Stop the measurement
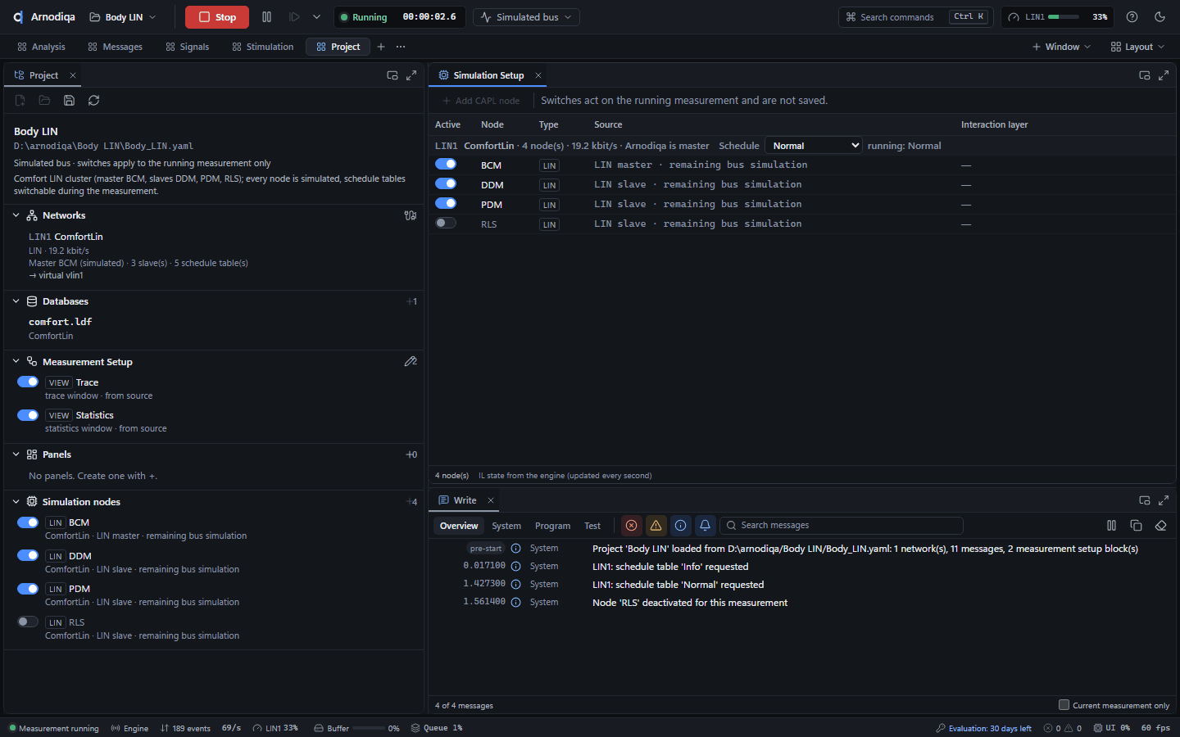The image size is (1180, 737). (217, 17)
